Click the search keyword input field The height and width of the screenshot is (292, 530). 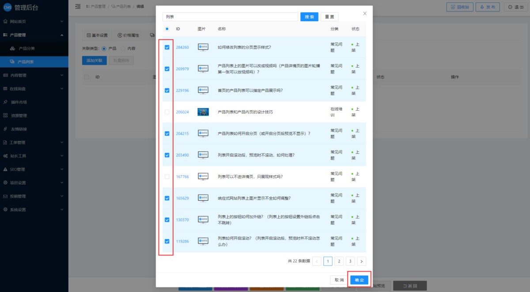pos(230,17)
